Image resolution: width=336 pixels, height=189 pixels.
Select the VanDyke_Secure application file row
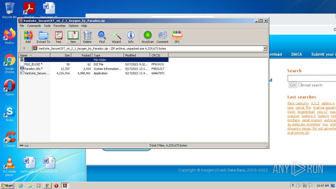94,73
